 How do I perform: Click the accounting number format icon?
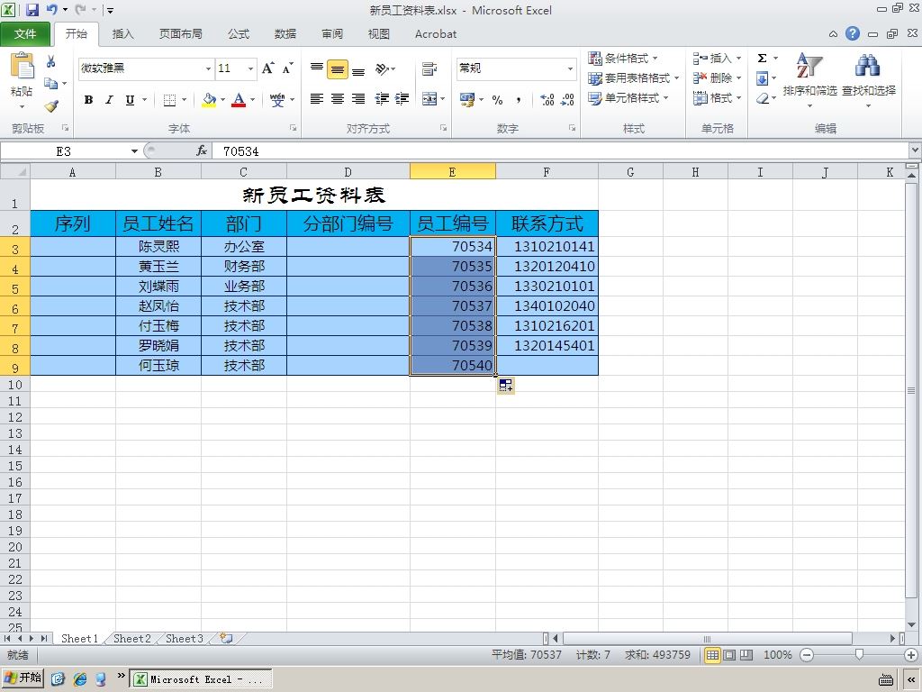[x=467, y=99]
